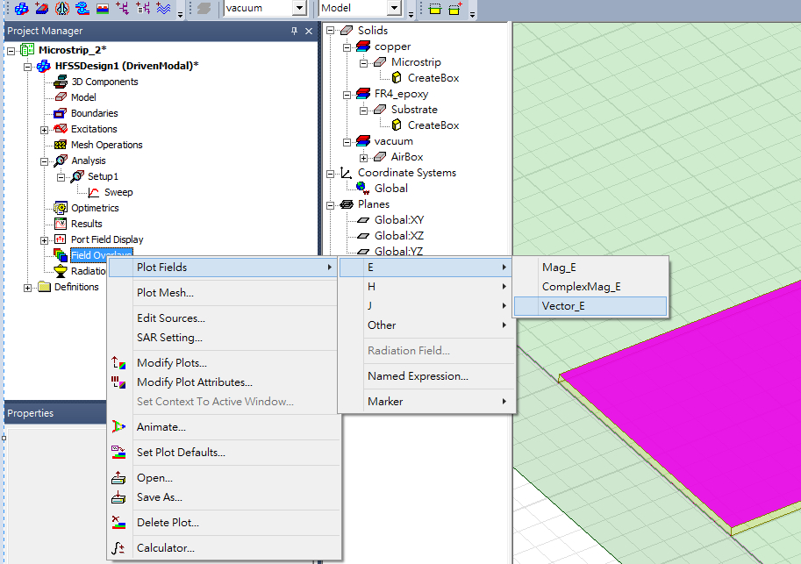Select the Substrate solid

[x=414, y=110]
